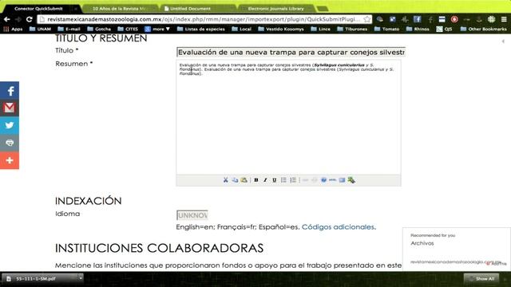Open the Apps shortcut in bookmarks bar
Viewport: 511px width, 287px height.
coord(13,29)
